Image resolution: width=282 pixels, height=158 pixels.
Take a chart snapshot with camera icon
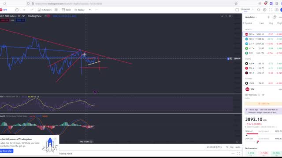click(276, 10)
